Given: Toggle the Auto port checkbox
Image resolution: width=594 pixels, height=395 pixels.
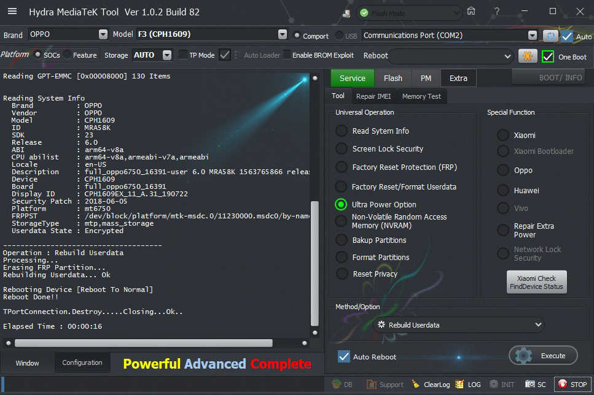Looking at the screenshot, I should 567,36.
